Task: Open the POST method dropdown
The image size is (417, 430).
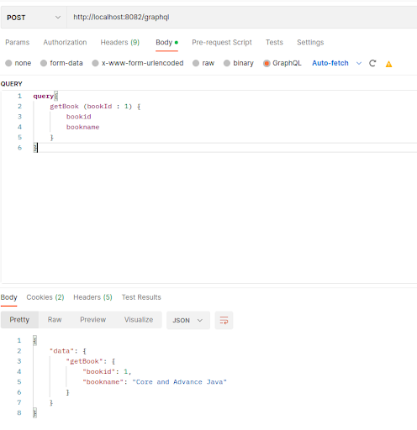Action: click(x=34, y=18)
